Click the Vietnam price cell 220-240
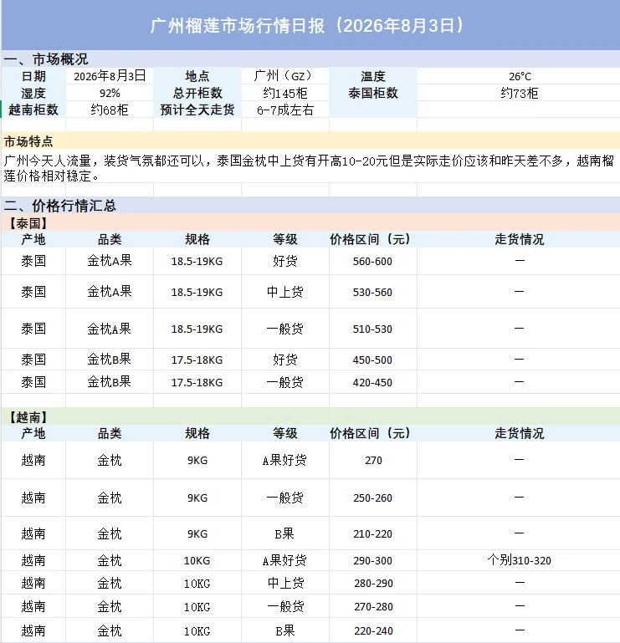The height and width of the screenshot is (643, 620). tap(373, 630)
